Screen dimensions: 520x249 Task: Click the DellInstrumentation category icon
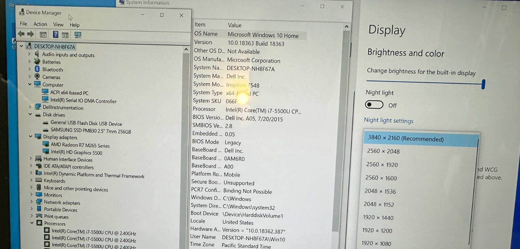tap(38, 107)
